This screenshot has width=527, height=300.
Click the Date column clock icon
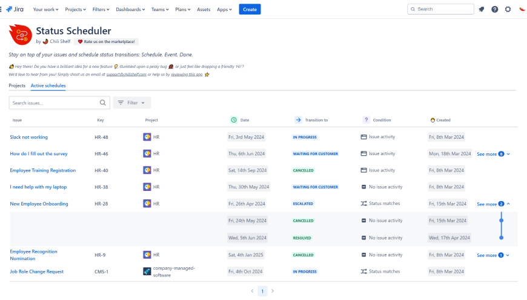click(x=234, y=120)
